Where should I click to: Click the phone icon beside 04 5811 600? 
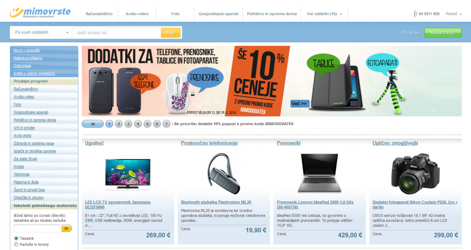pyautogui.click(x=415, y=14)
